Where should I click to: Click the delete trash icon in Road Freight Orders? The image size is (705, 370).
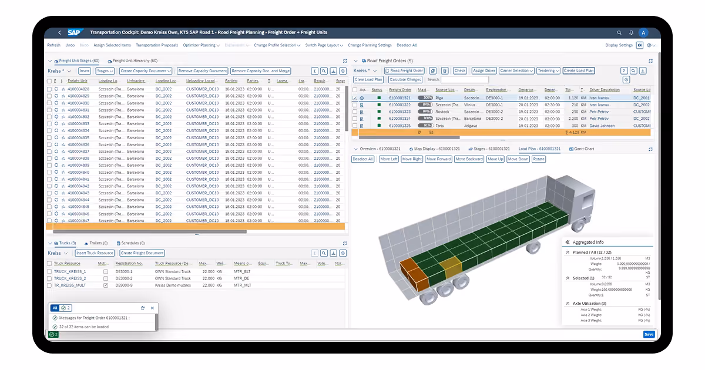(x=445, y=70)
